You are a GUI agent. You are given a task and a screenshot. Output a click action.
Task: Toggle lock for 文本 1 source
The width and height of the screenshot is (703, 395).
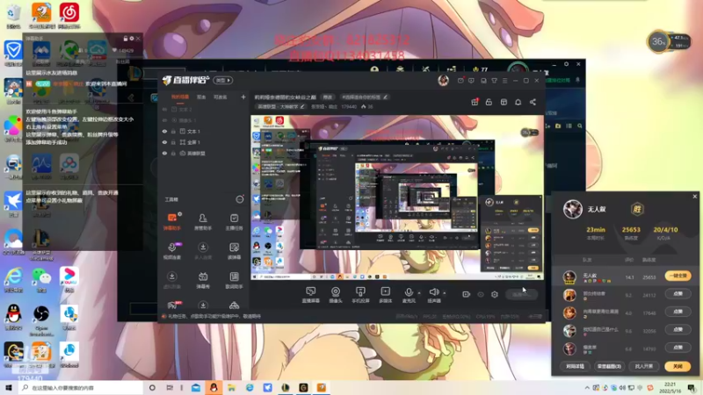click(x=173, y=131)
